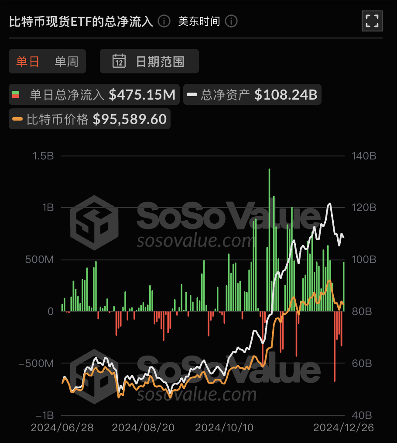The image size is (397, 443).
Task: Click green-red bar icon of 单日总净流入 legend
Action: pyautogui.click(x=16, y=94)
